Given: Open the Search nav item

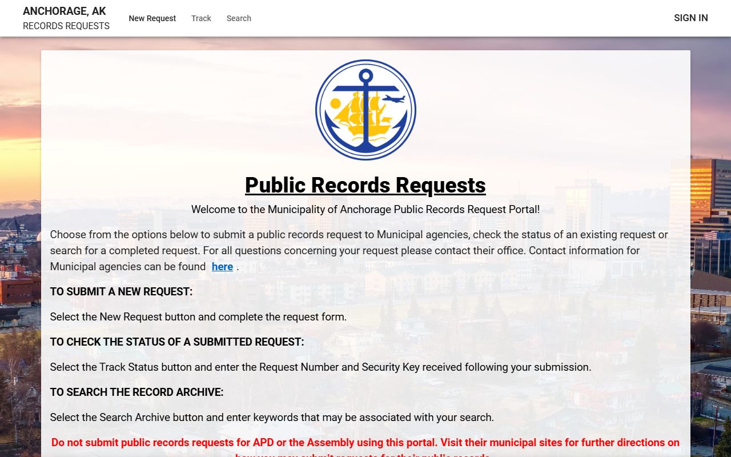Looking at the screenshot, I should click(x=239, y=18).
